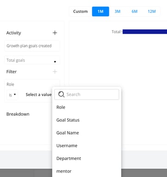Switch to the 3M time range
This screenshot has width=167, height=177.
click(x=118, y=12)
